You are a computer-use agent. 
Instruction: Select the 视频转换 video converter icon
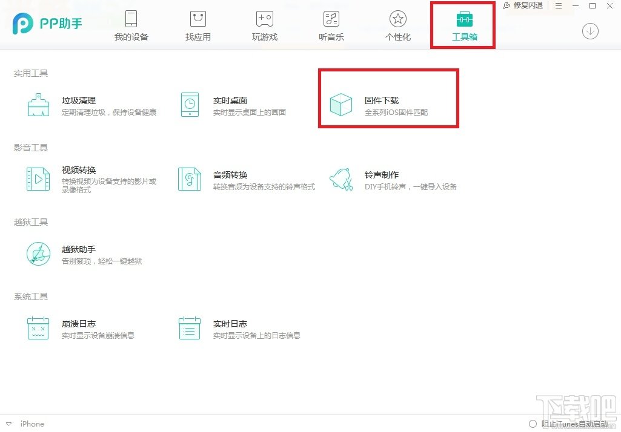pyautogui.click(x=38, y=178)
